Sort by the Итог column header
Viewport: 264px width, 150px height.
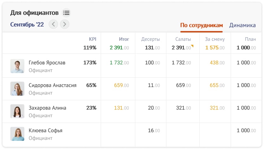(x=124, y=39)
